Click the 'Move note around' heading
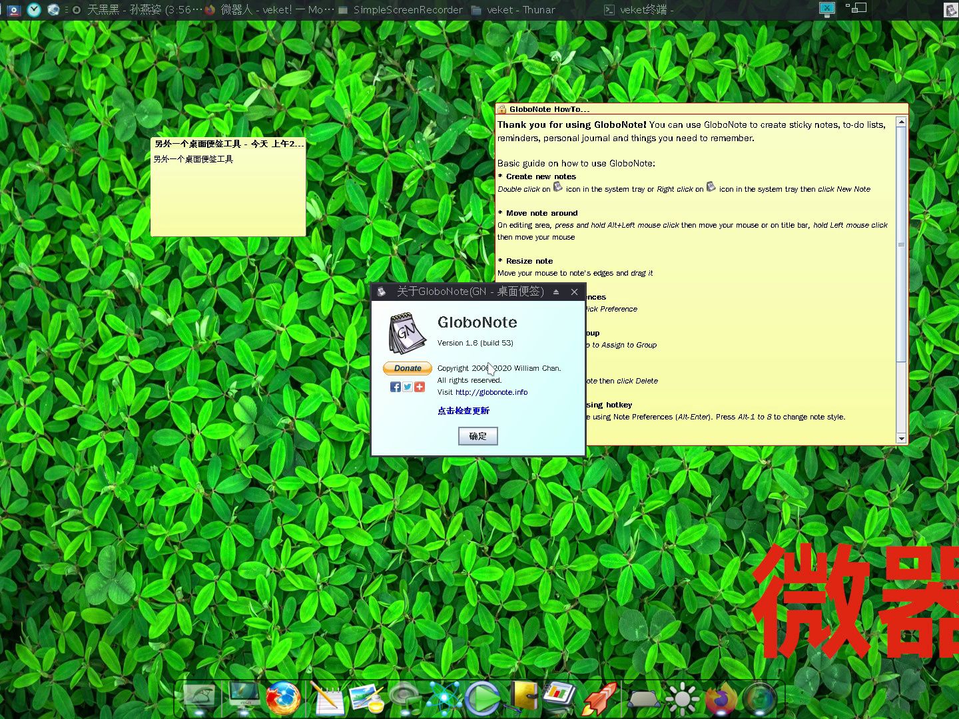Viewport: 959px width, 719px height. pyautogui.click(x=541, y=213)
